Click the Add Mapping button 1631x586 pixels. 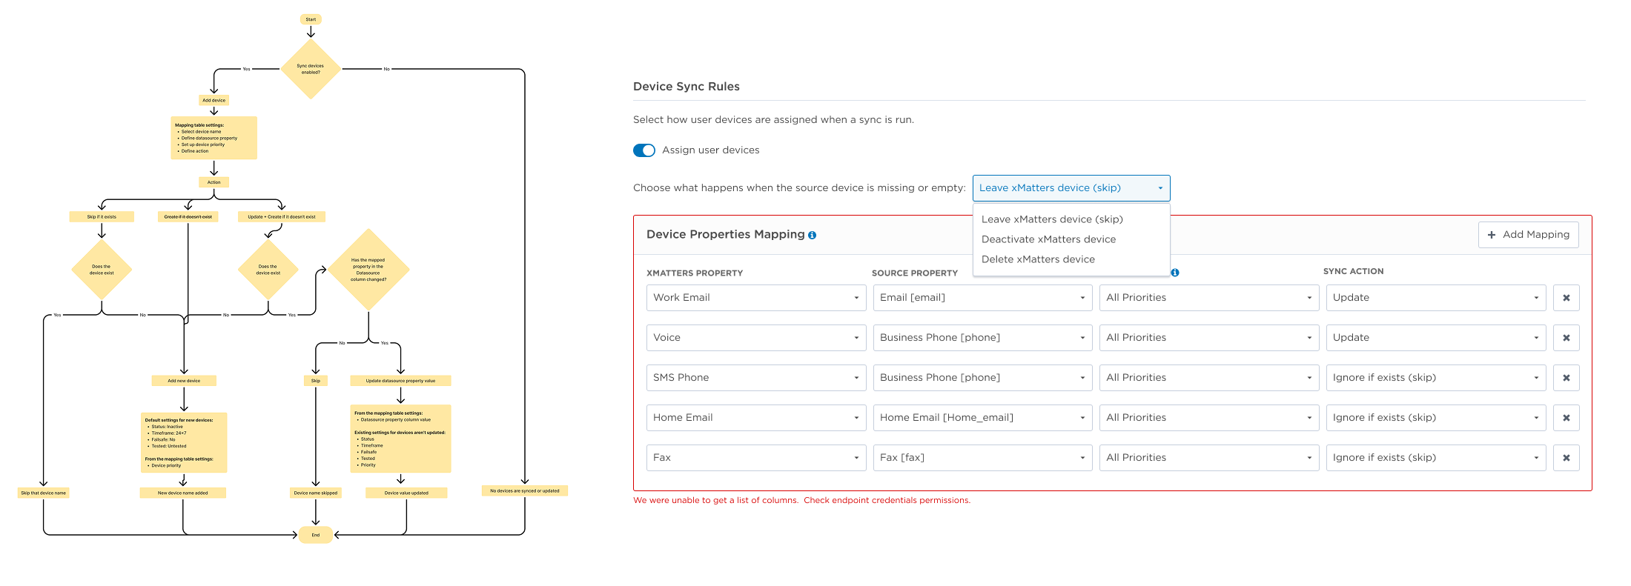[x=1528, y=235]
